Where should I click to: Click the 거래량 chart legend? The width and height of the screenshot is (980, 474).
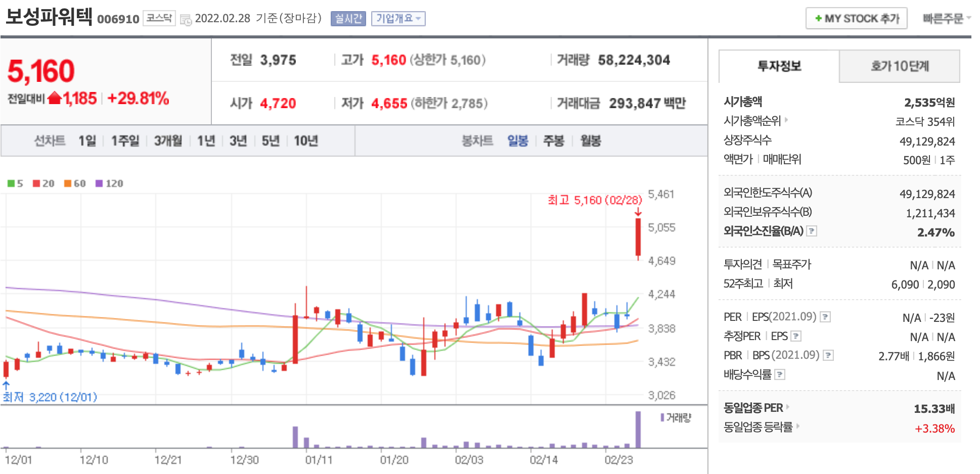point(676,417)
